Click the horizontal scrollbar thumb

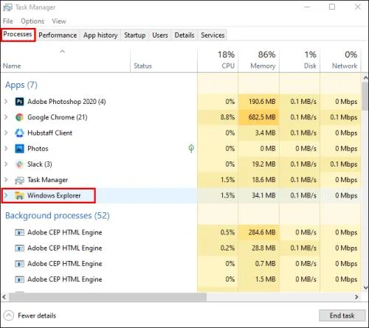108,297
